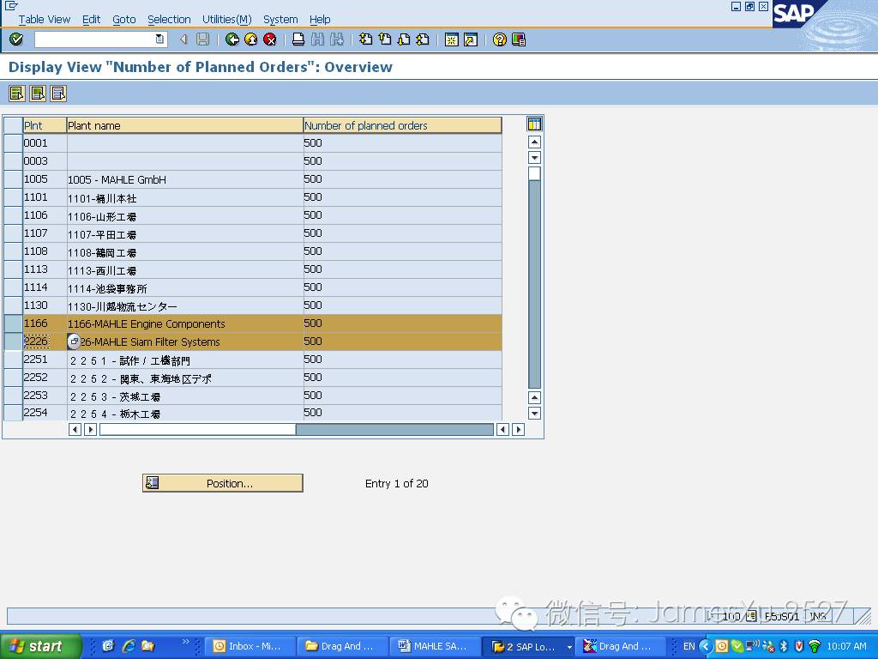The image size is (878, 659).
Task: Select the row for plant 1101
Action: 13,197
